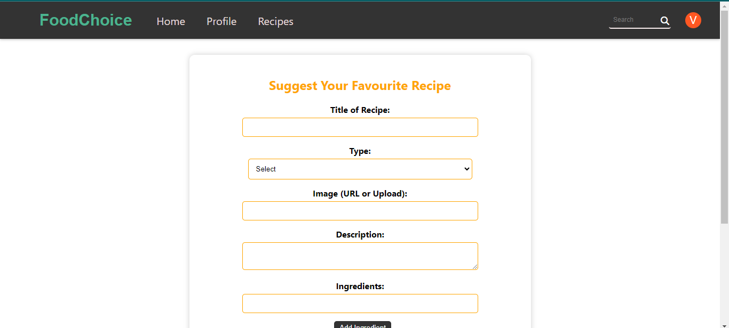Click the search magnifier icon
Viewport: 729px width, 328px height.
tap(664, 20)
